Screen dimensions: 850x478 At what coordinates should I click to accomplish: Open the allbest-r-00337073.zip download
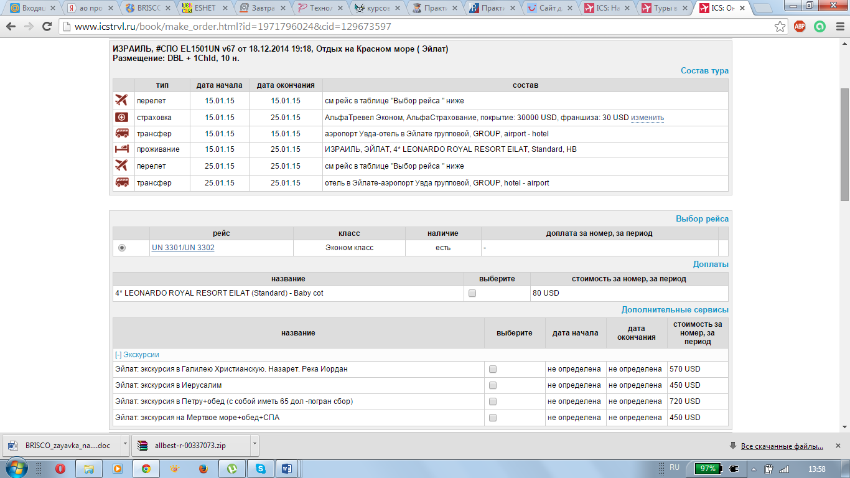tap(192, 445)
